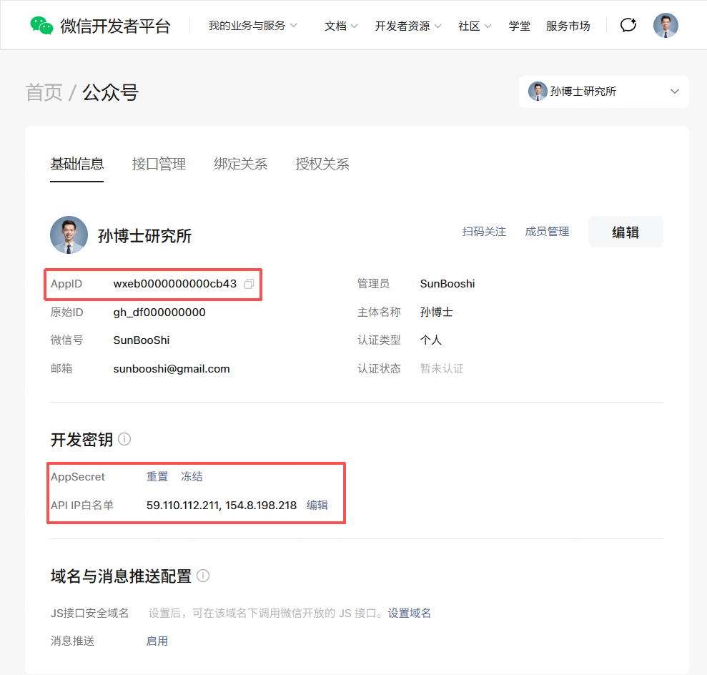Screen dimensions: 707x675
Task: Open the refresh/message icon in header
Action: coord(628,25)
